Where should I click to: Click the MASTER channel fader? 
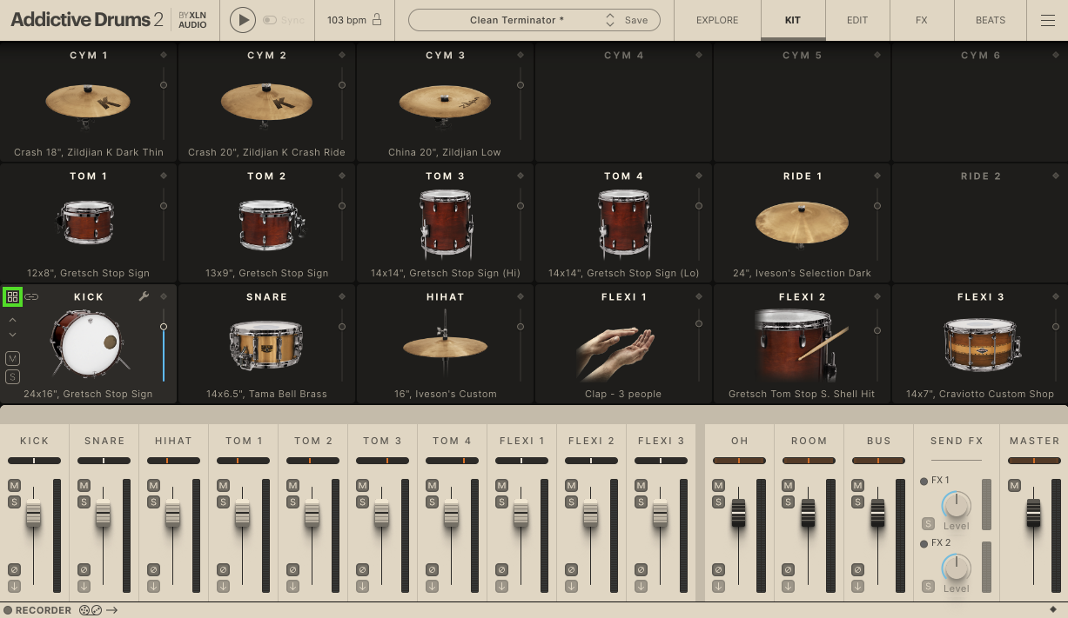[1034, 513]
